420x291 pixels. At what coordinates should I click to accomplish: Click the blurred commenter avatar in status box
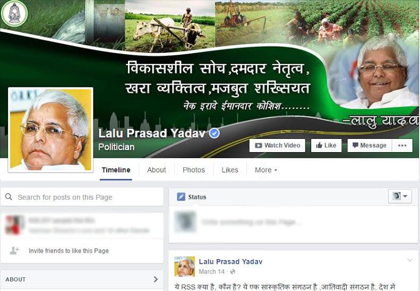185,222
